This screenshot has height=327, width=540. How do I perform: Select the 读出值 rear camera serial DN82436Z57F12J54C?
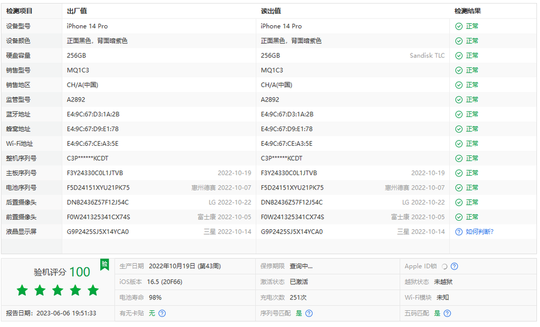tap(292, 202)
